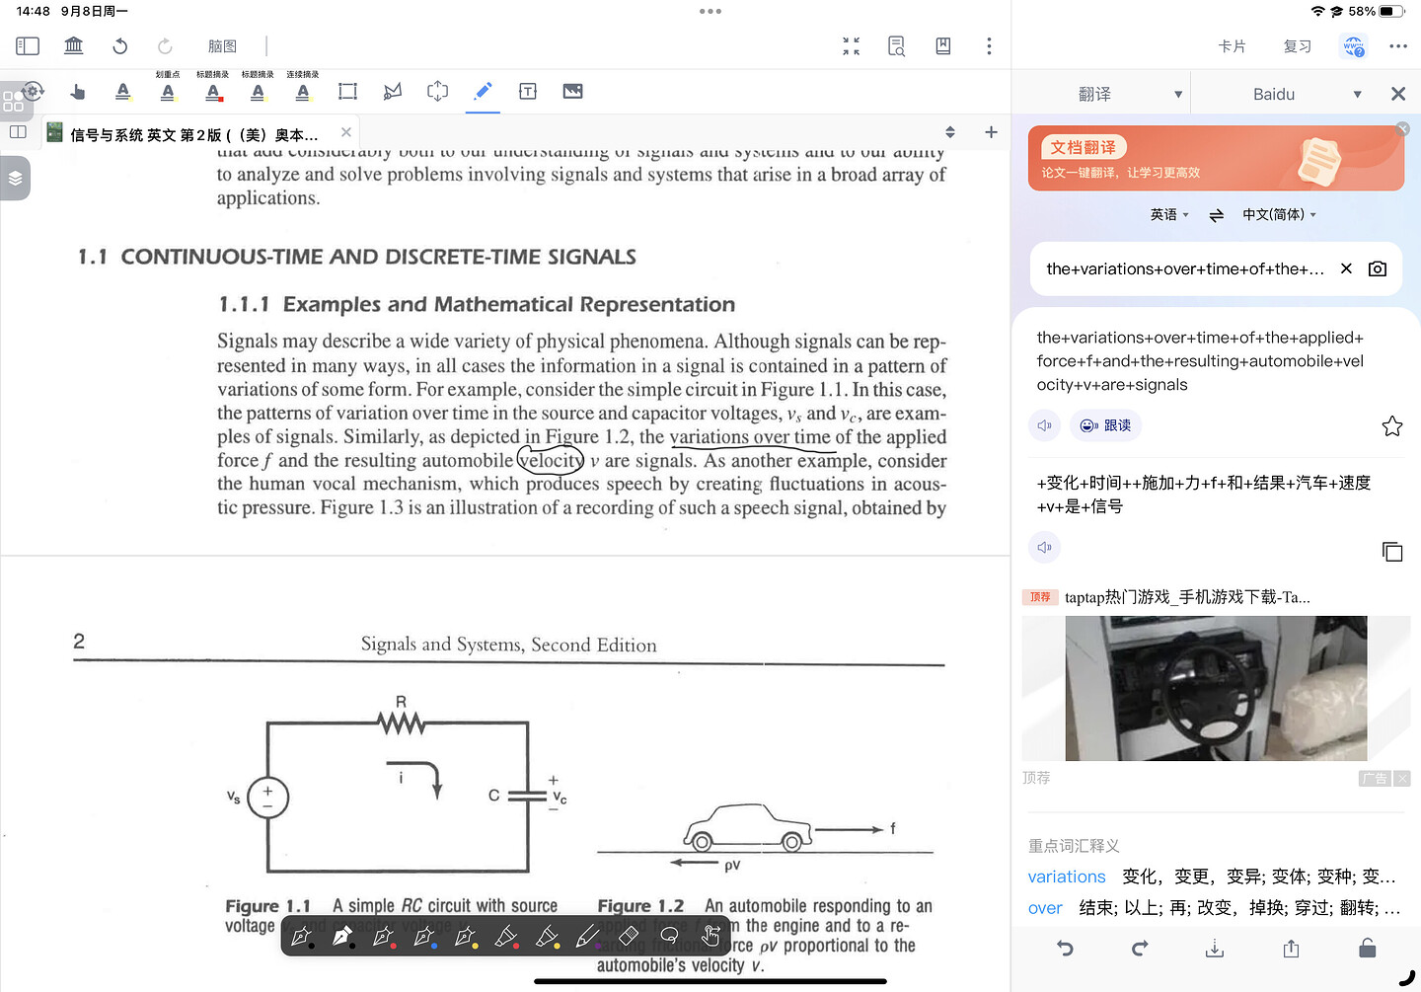Switch to the 复习 tab
Screen dimensions: 1421x992
click(1297, 46)
